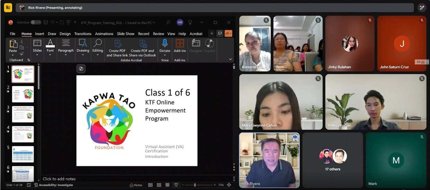This screenshot has width=430, height=190.
Task: Switch to Reading View icon
Action: pos(167,185)
